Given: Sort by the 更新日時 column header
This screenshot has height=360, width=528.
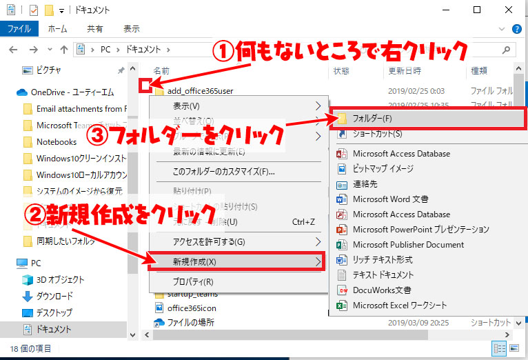Looking at the screenshot, I should click(405, 71).
